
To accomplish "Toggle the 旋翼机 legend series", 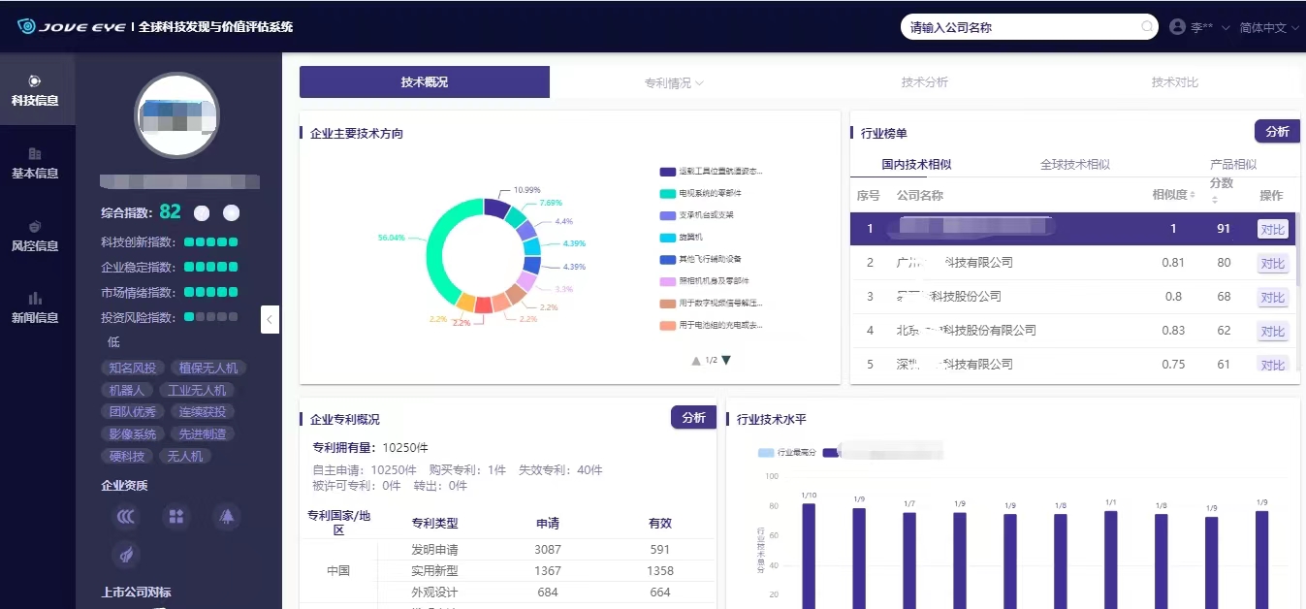I will pyautogui.click(x=683, y=238).
